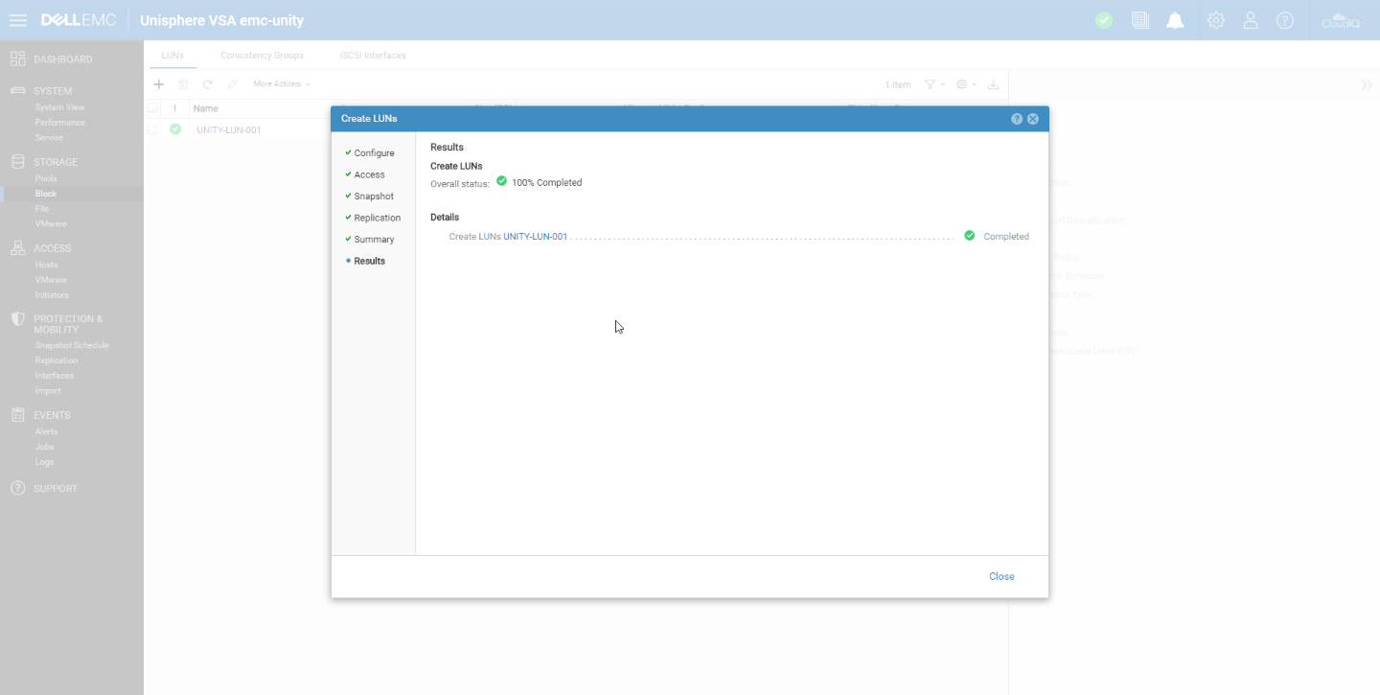The height and width of the screenshot is (695, 1380).
Task: Click the UNITY-LUN-001 green status icon
Action: tap(174, 129)
